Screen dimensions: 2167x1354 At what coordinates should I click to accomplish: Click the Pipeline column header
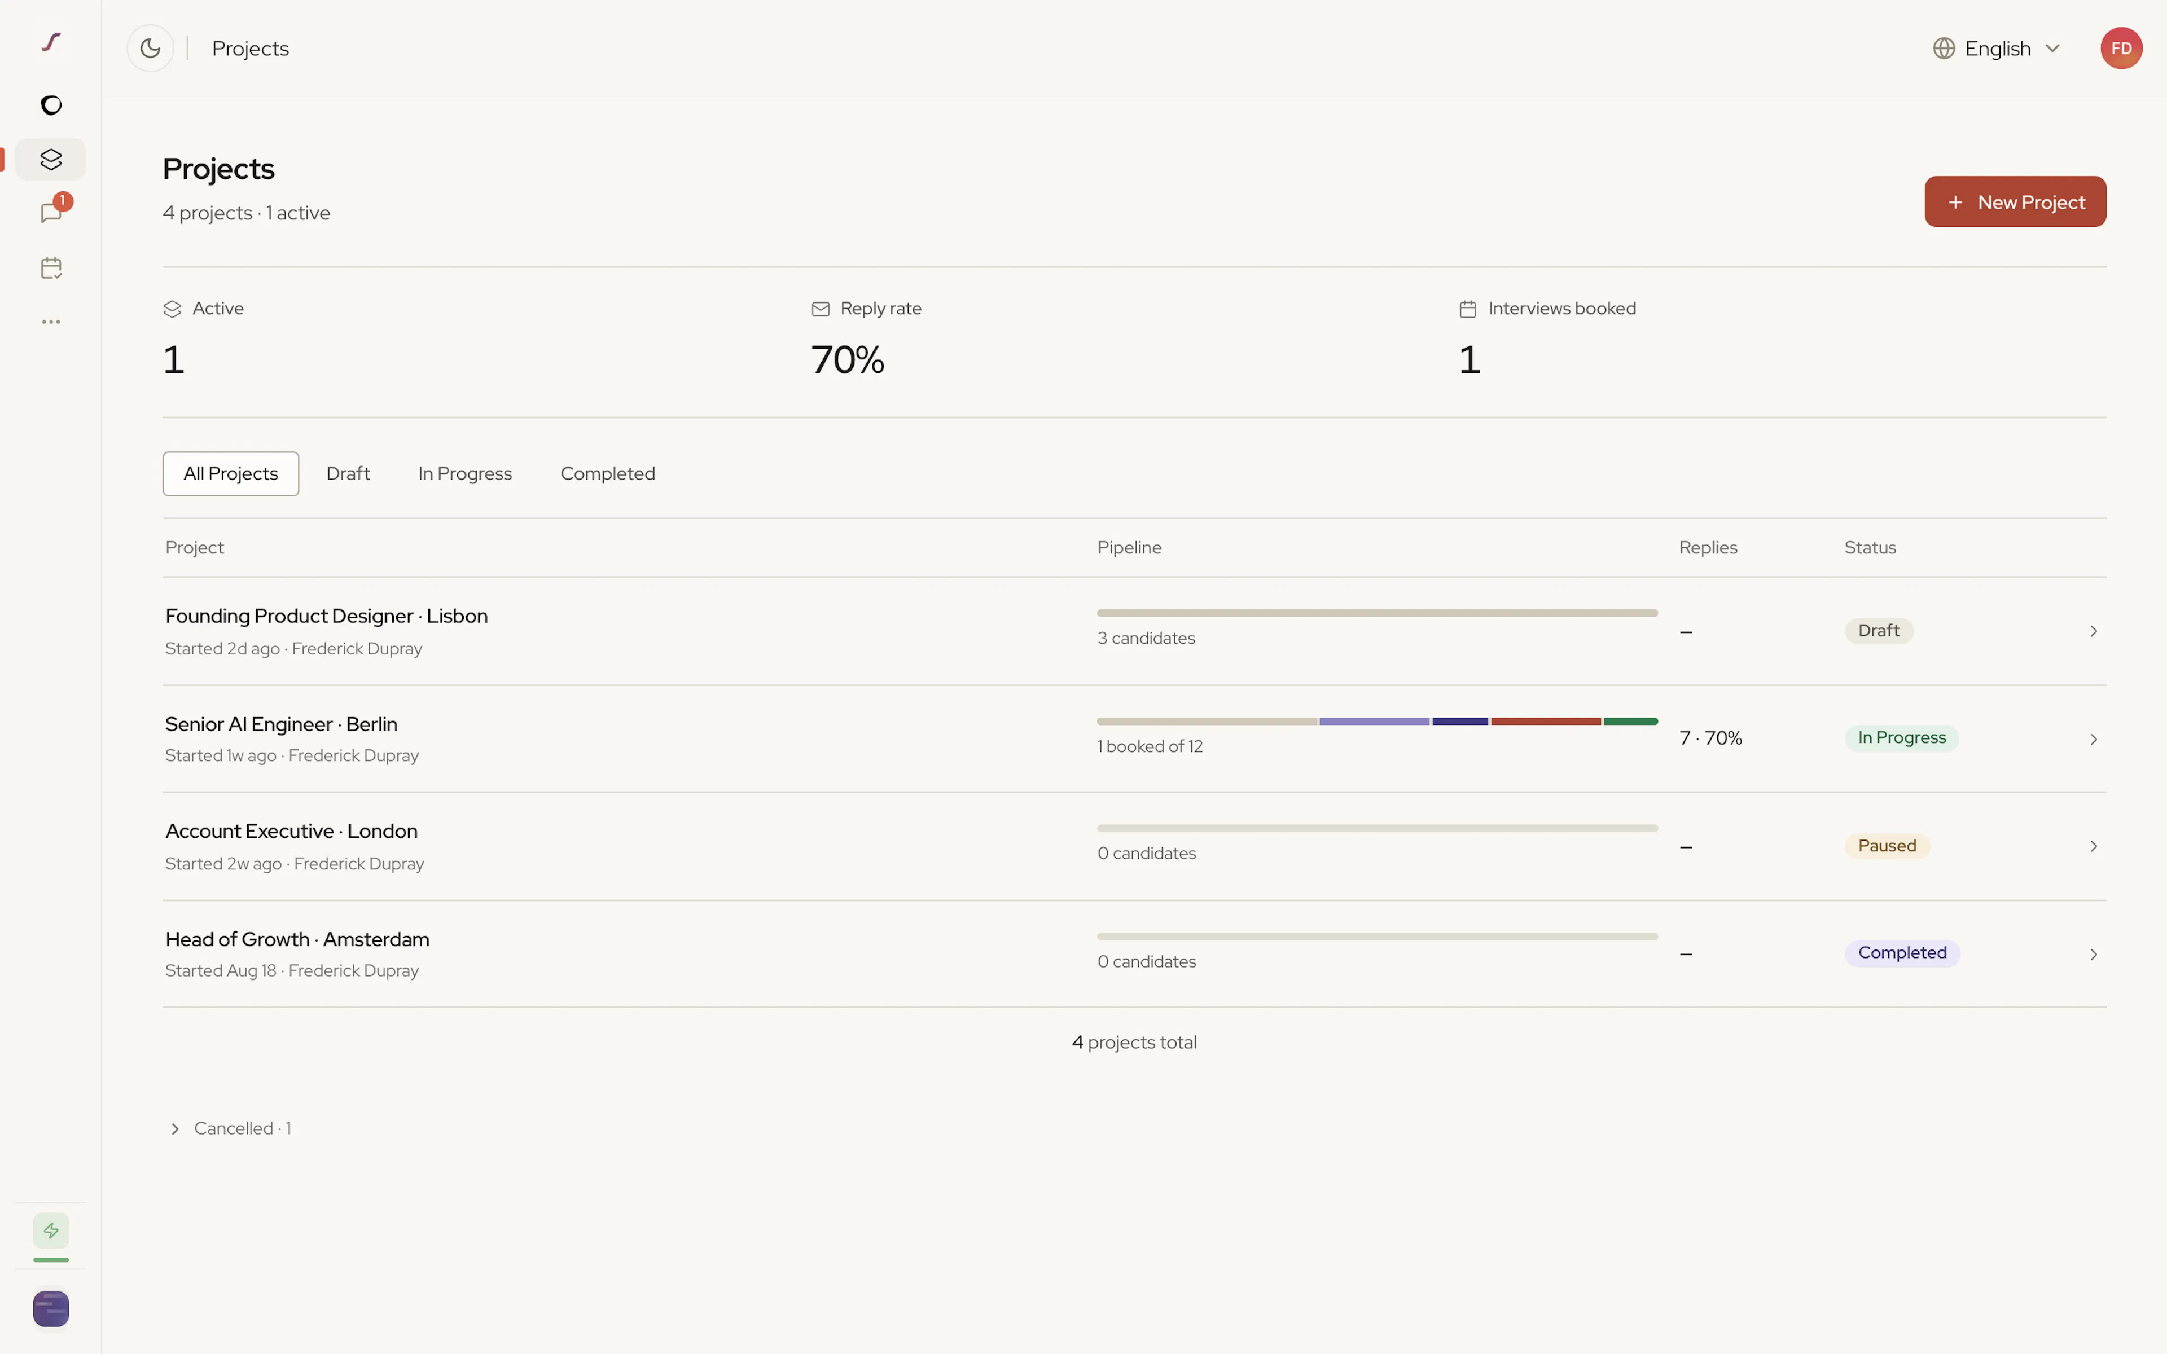point(1129,547)
